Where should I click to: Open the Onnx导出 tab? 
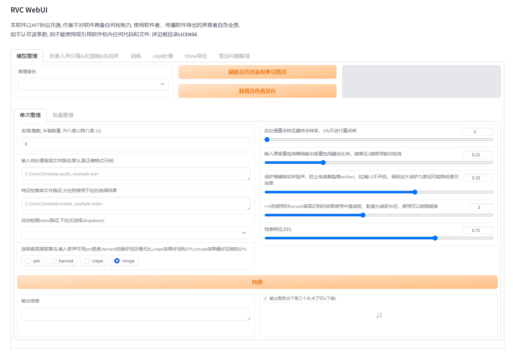point(196,56)
